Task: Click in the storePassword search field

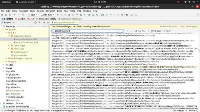Action: click(87, 31)
